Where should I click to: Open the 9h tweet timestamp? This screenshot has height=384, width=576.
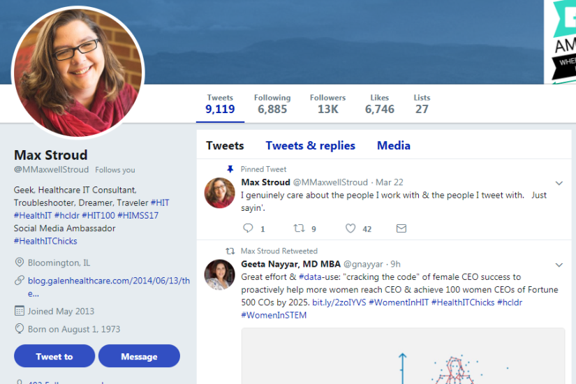click(395, 264)
